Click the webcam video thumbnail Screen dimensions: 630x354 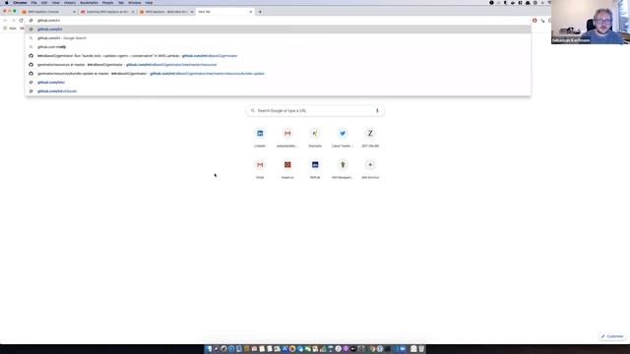click(x=591, y=22)
